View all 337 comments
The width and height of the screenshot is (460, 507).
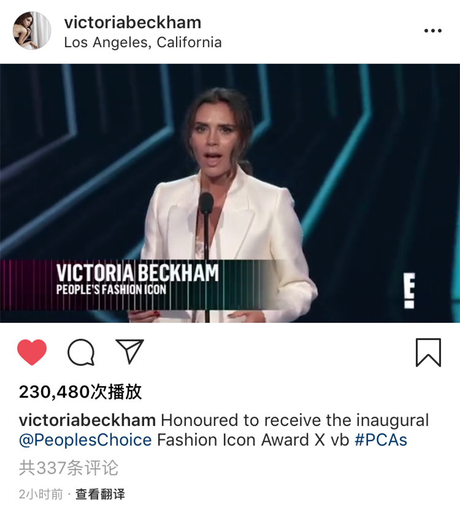[69, 468]
